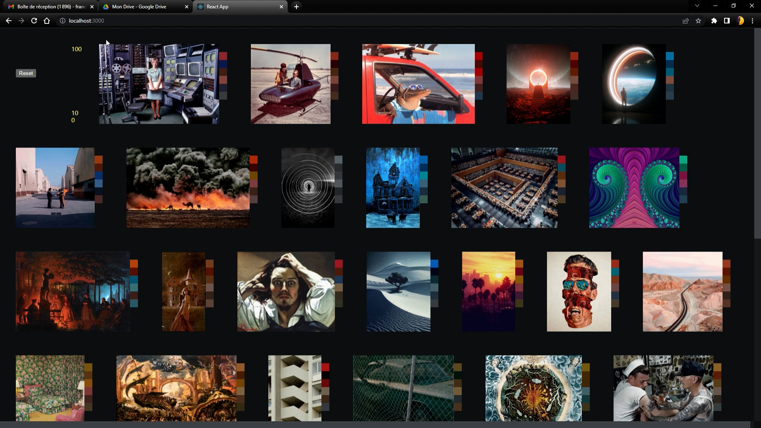Open the Chrome extensions puzzle icon
The width and height of the screenshot is (761, 428).
[714, 21]
